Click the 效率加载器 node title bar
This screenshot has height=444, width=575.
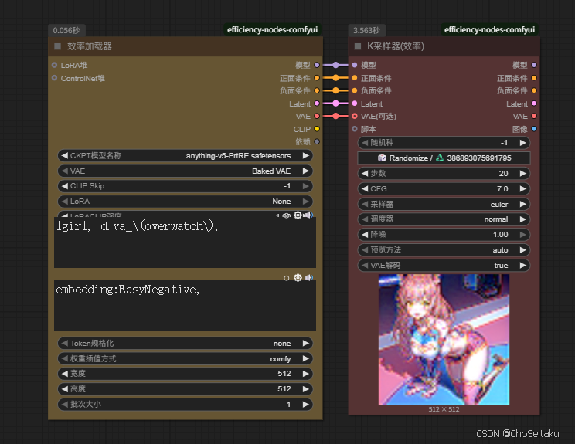point(185,46)
